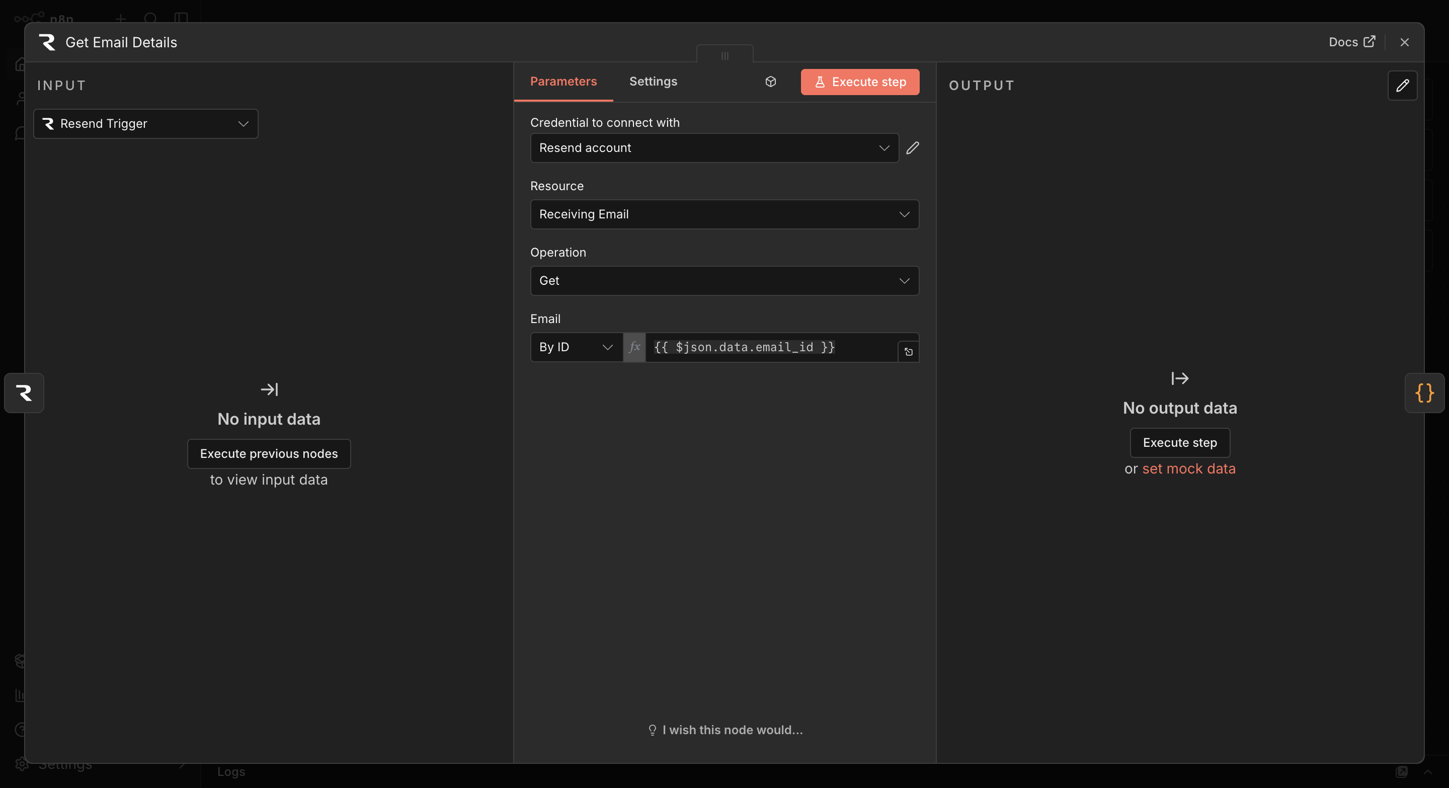This screenshot has height=788, width=1449.
Task: Click the pencil edit output icon
Action: [x=1402, y=86]
